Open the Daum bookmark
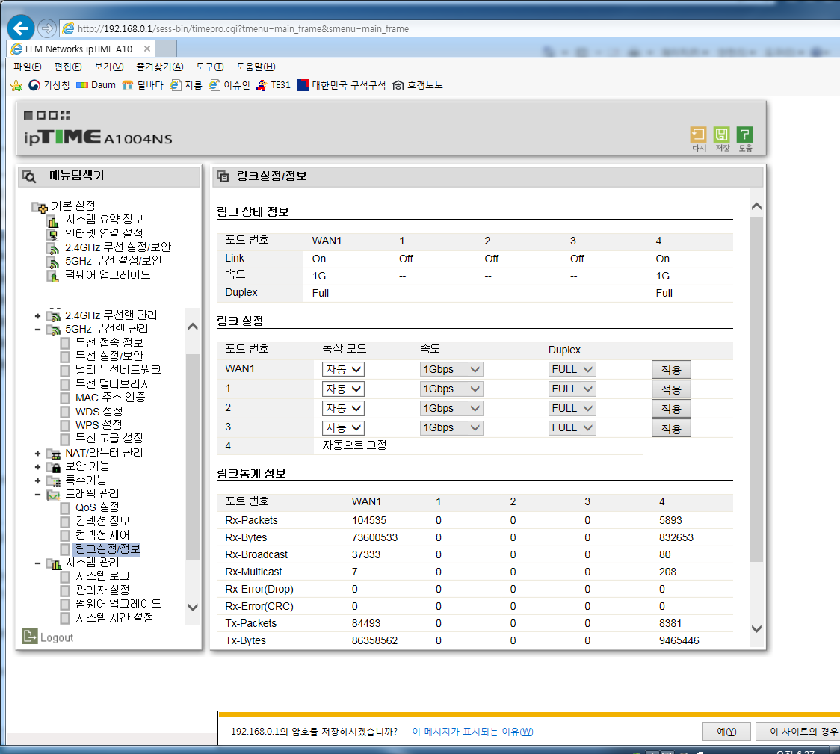This screenshot has height=754, width=840. pos(96,85)
